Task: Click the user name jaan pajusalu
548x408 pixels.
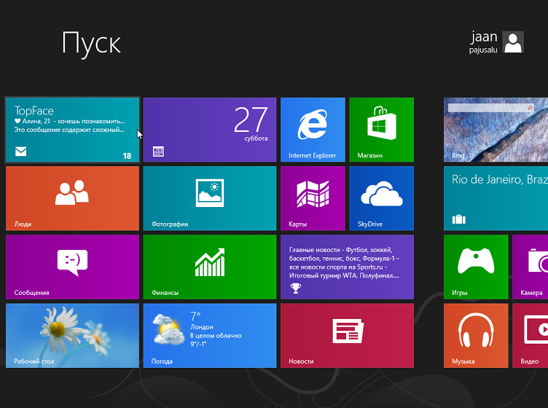Action: [484, 42]
